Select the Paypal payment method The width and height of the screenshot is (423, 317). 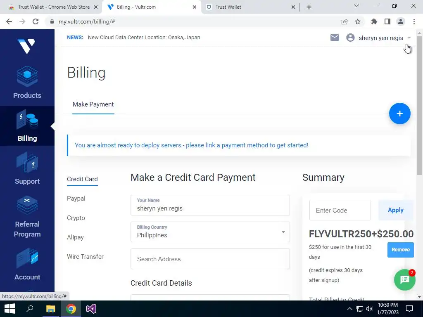(76, 199)
